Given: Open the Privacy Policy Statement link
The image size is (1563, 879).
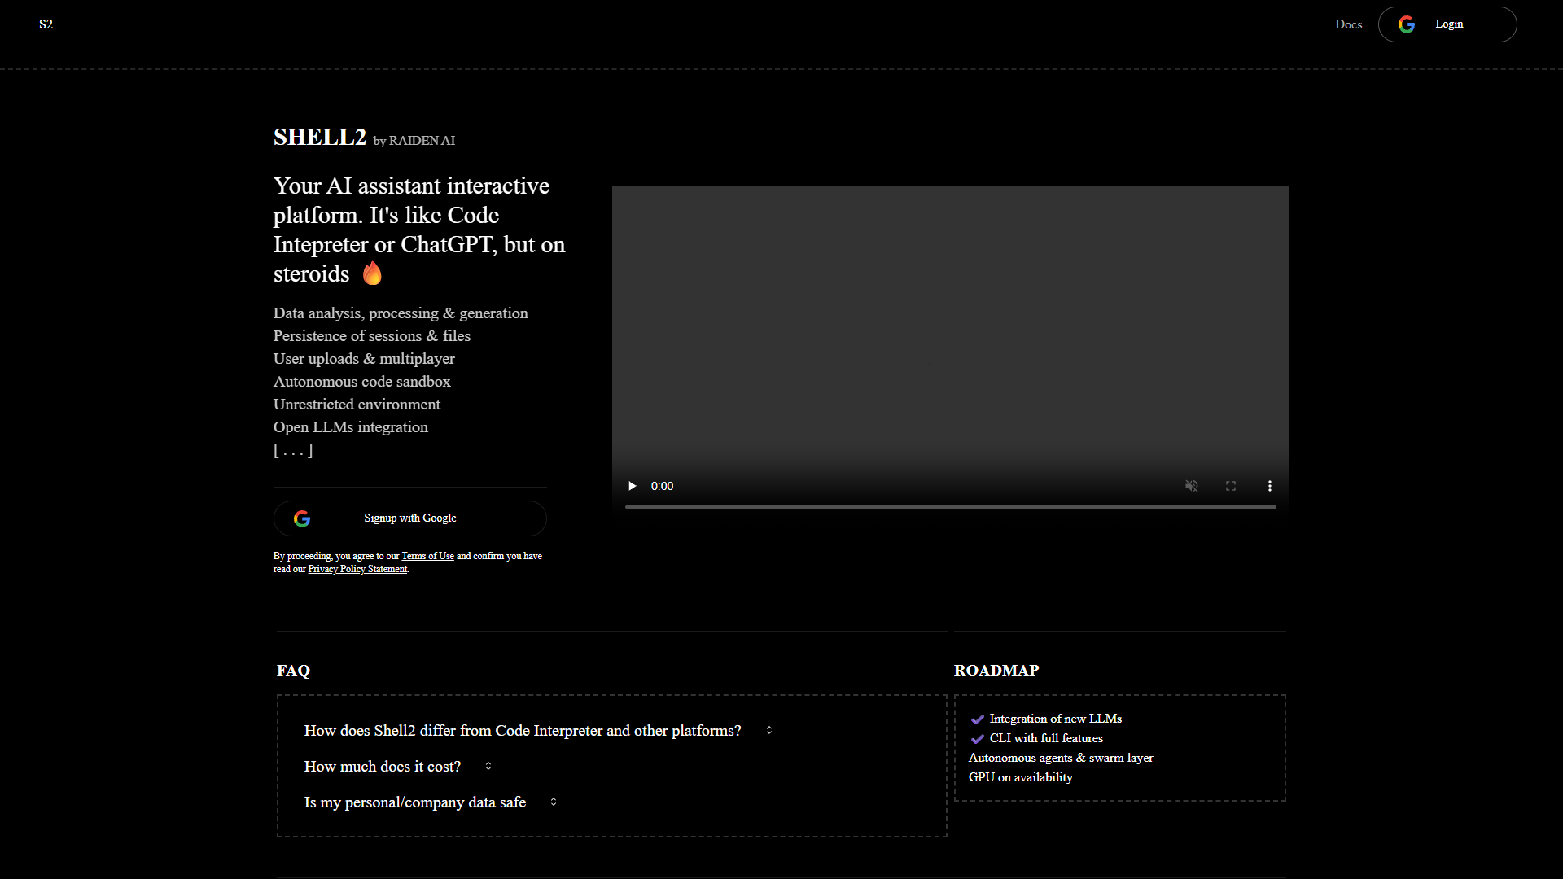Looking at the screenshot, I should click(x=357, y=569).
